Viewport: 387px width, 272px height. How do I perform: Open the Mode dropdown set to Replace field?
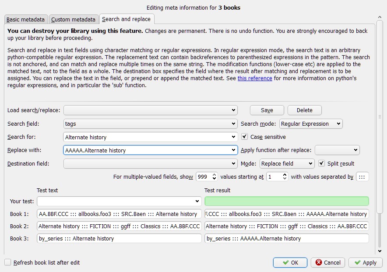click(x=287, y=163)
